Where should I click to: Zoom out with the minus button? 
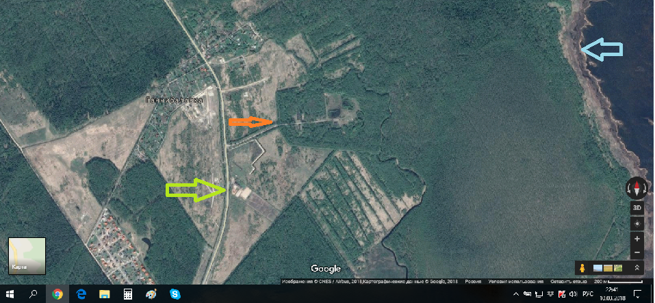pyautogui.click(x=637, y=252)
